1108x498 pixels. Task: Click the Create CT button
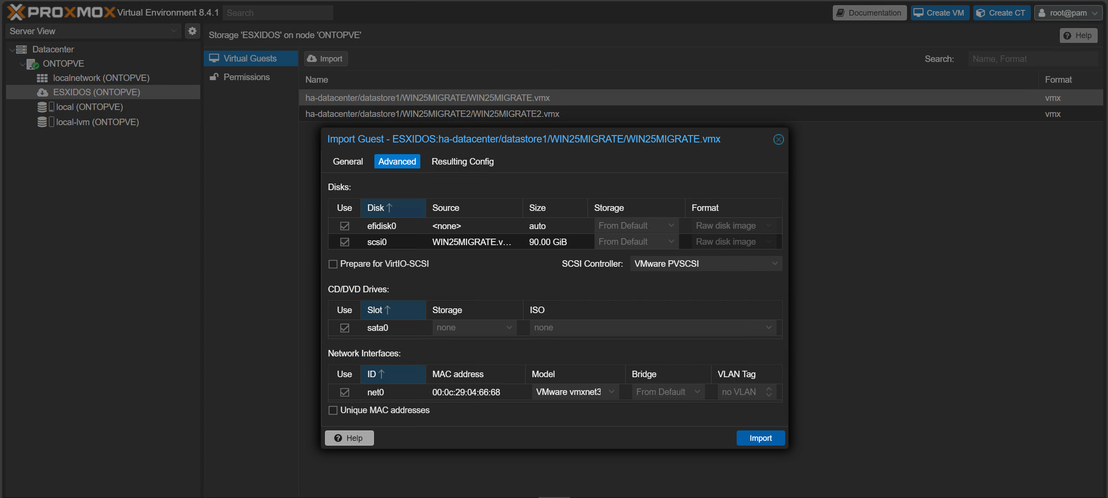[1001, 13]
